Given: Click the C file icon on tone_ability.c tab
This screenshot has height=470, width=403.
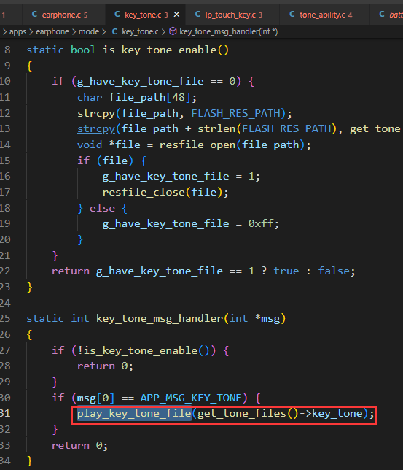Looking at the screenshot, I should pyautogui.click(x=292, y=15).
